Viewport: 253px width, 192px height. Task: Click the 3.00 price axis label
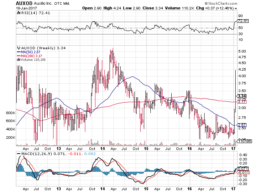coord(242,108)
